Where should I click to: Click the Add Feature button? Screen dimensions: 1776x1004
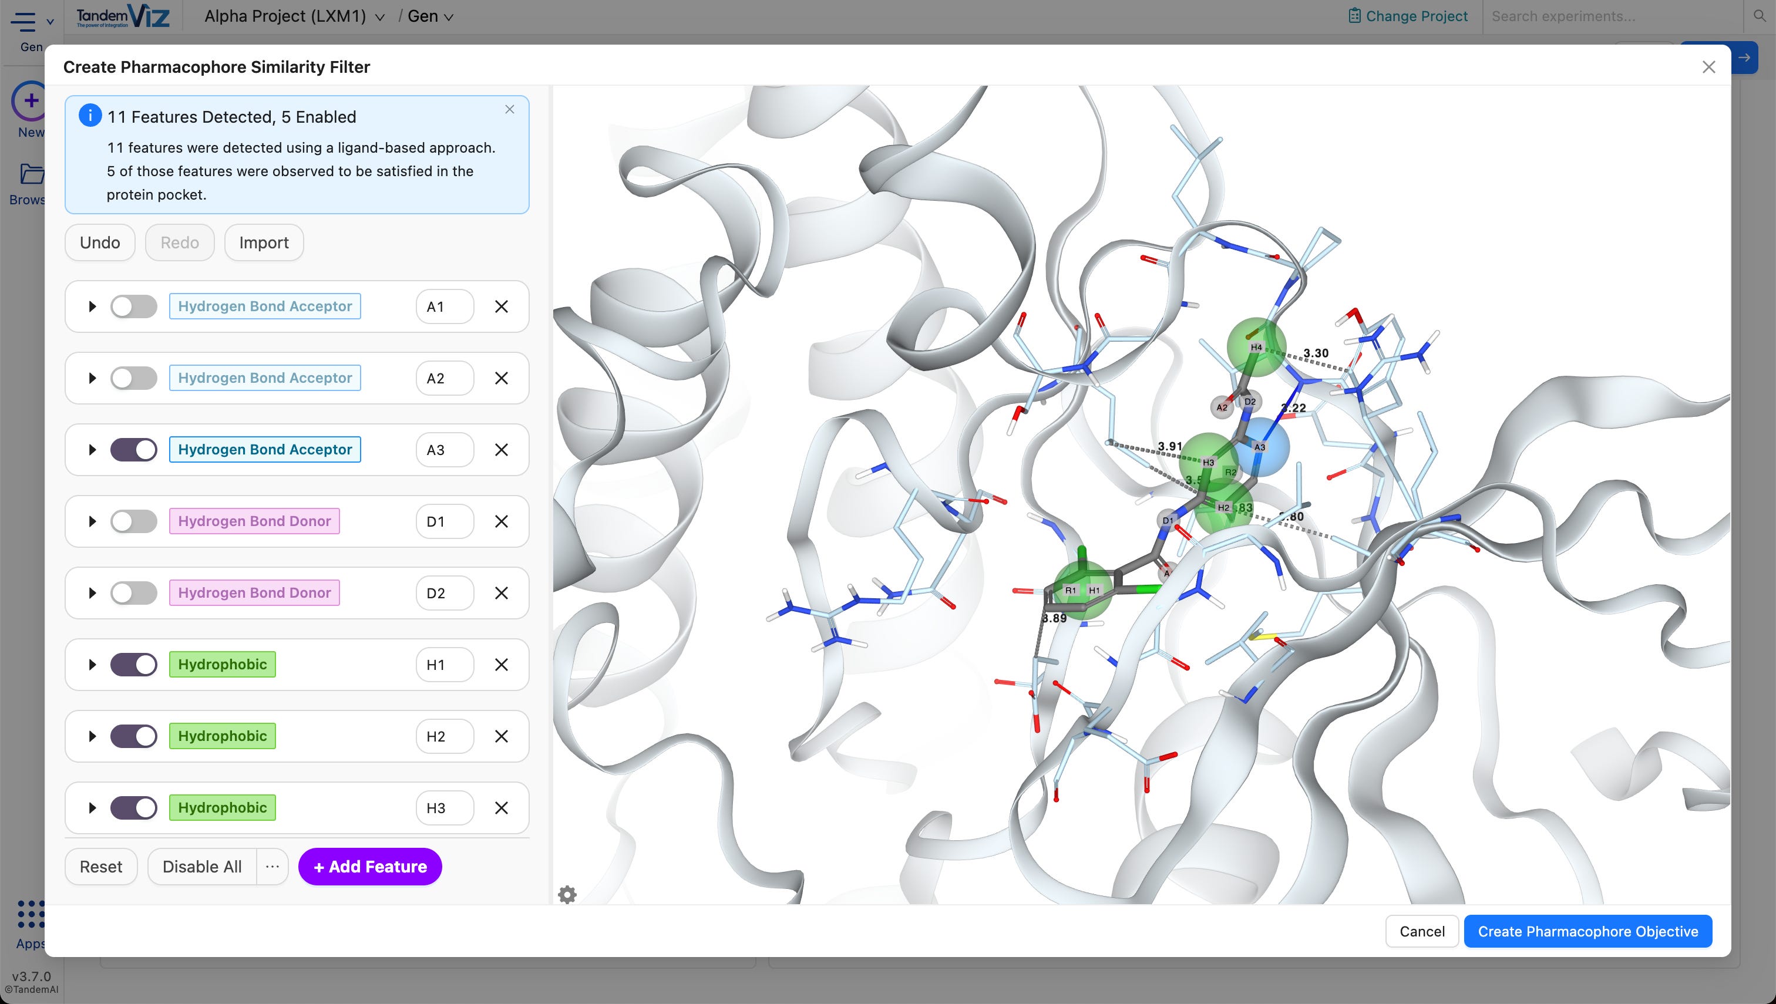pyautogui.click(x=371, y=867)
